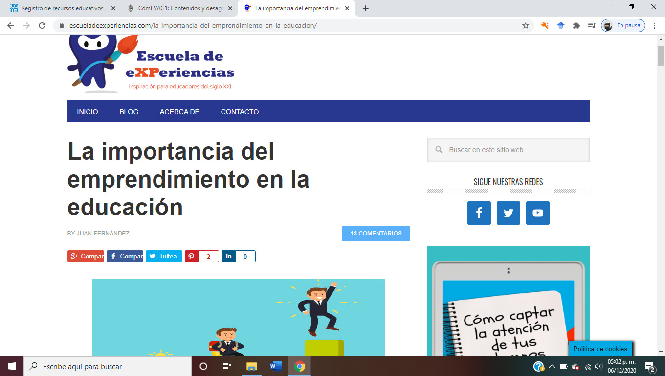Open the Politica de cookies link
This screenshot has width=665, height=376.
point(600,349)
